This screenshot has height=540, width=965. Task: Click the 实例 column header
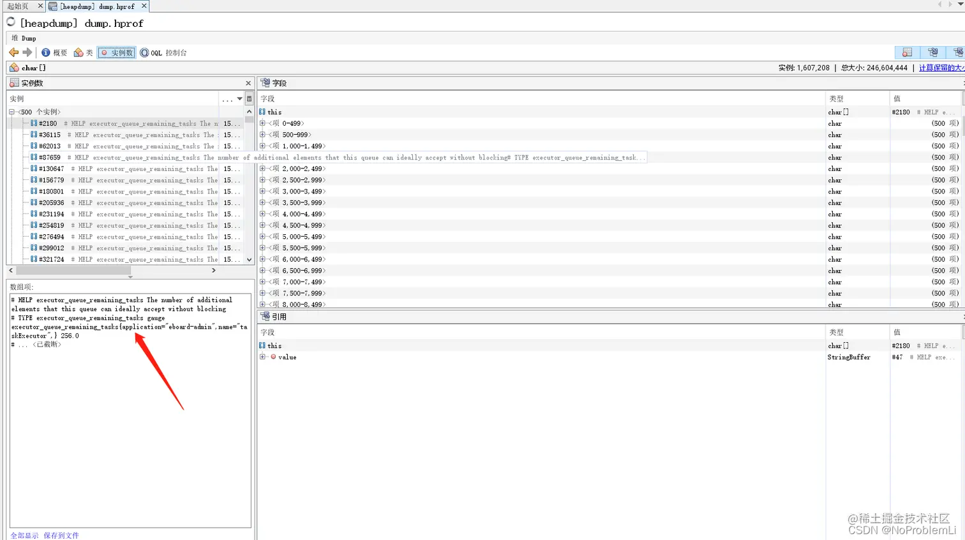click(x=112, y=99)
